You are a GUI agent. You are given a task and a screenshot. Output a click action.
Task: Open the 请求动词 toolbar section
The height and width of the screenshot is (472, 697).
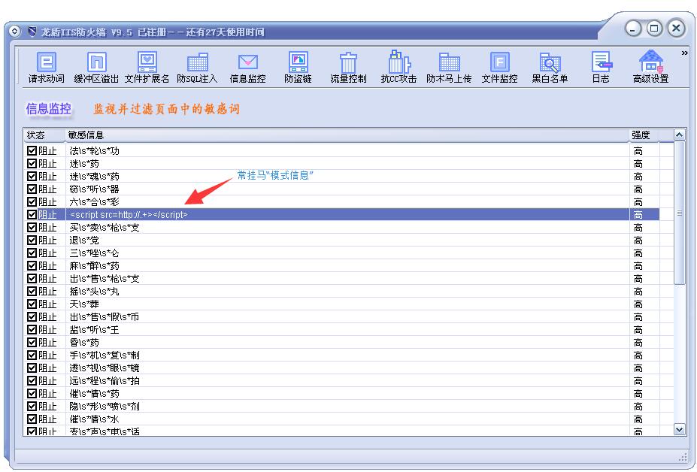[x=46, y=67]
